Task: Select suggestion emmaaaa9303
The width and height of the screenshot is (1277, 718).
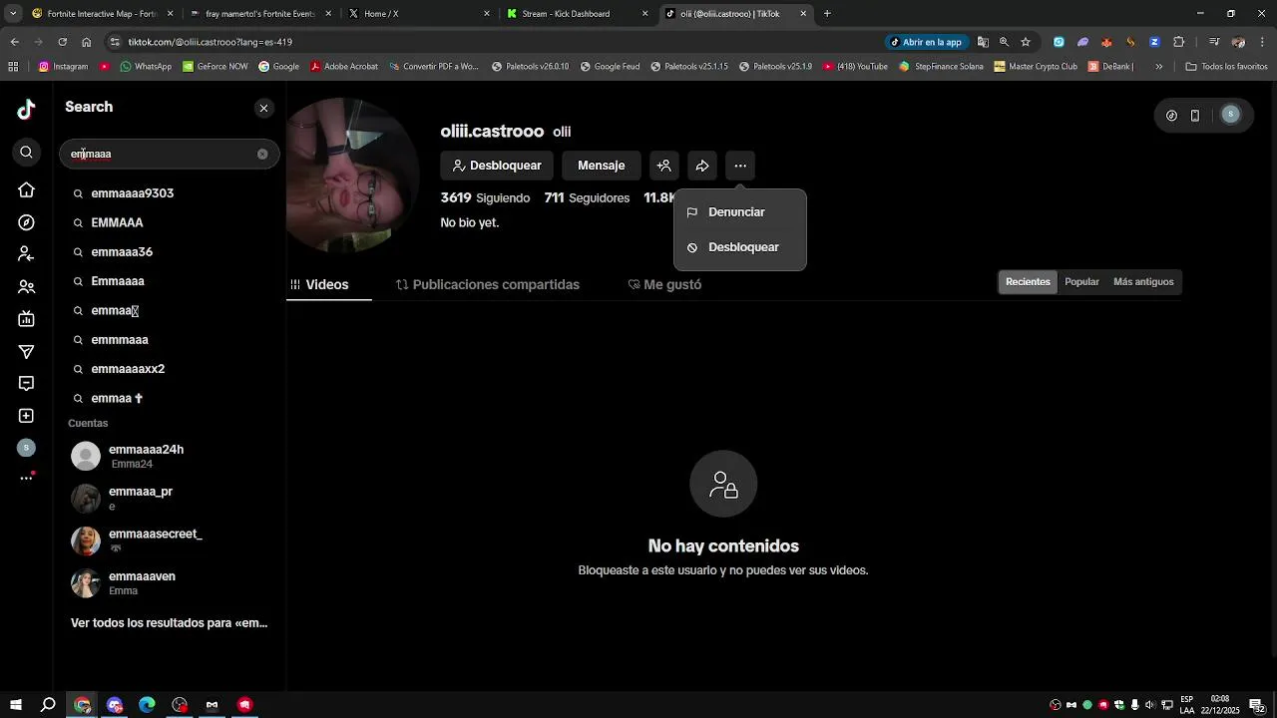Action: coord(170,193)
